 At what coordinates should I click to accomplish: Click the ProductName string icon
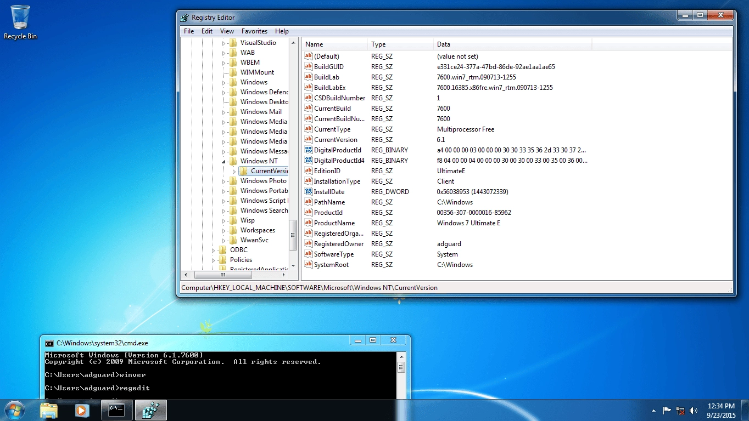click(x=308, y=223)
